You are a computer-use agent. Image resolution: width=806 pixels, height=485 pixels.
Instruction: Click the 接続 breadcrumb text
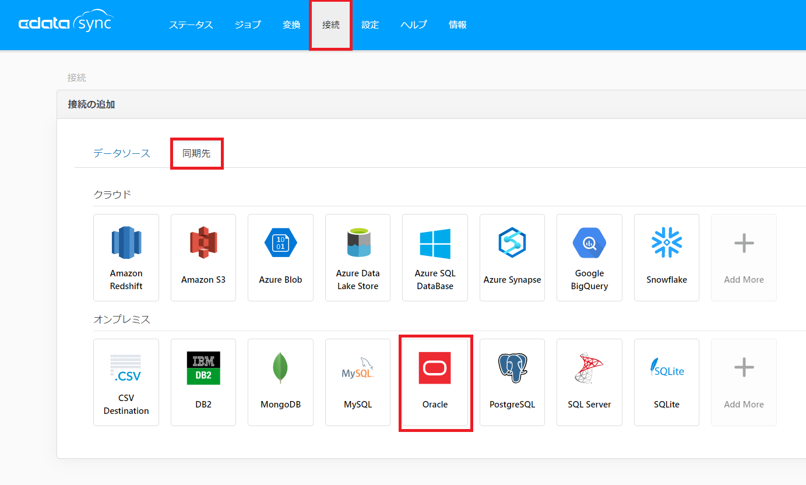[77, 78]
